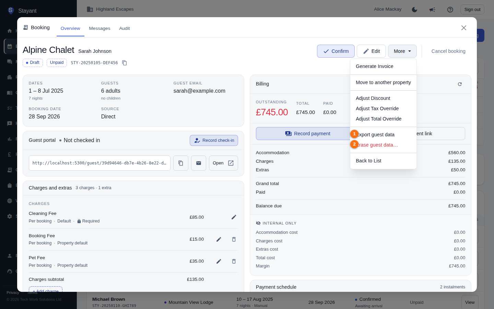The height and width of the screenshot is (309, 494).
Task: Click the Highland Escapes building icon
Action: coord(90,9)
